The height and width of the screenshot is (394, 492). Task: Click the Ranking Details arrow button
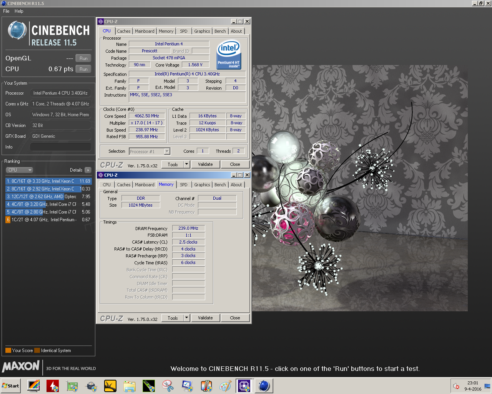point(88,170)
